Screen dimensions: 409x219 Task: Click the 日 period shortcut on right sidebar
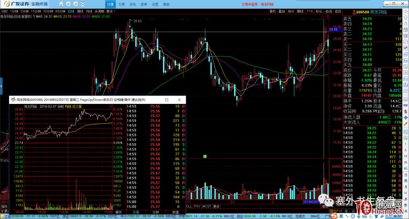click(406, 175)
